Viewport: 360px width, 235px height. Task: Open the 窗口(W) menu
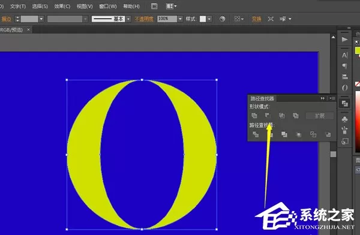point(108,6)
